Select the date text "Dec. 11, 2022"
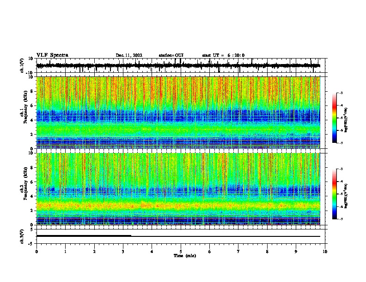 coord(129,55)
